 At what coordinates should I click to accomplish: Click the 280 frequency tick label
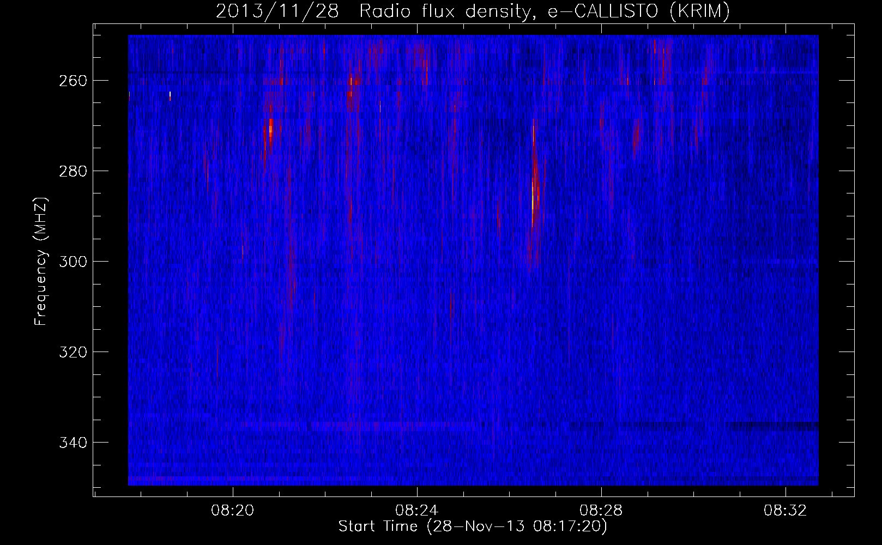tap(72, 171)
